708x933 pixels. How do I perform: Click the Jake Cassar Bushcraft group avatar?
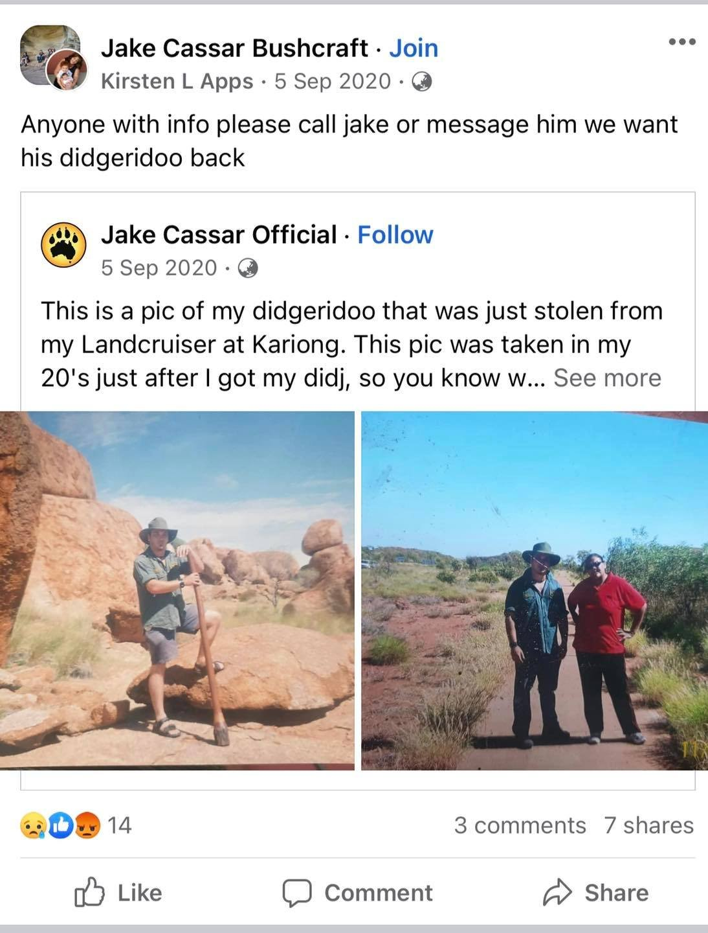(x=50, y=56)
